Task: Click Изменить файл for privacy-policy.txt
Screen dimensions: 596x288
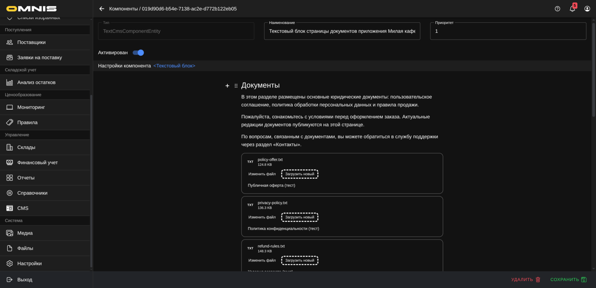Action: coord(262,217)
